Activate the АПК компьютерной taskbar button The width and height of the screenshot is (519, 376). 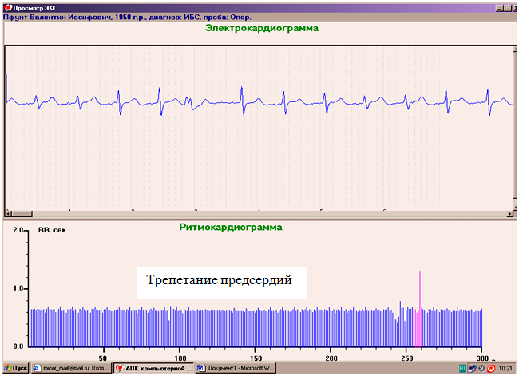click(154, 368)
